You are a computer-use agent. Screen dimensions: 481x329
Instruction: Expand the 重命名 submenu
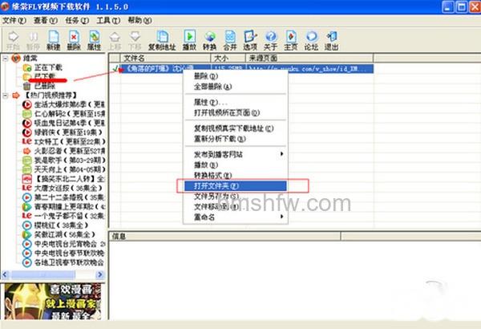tap(235, 217)
